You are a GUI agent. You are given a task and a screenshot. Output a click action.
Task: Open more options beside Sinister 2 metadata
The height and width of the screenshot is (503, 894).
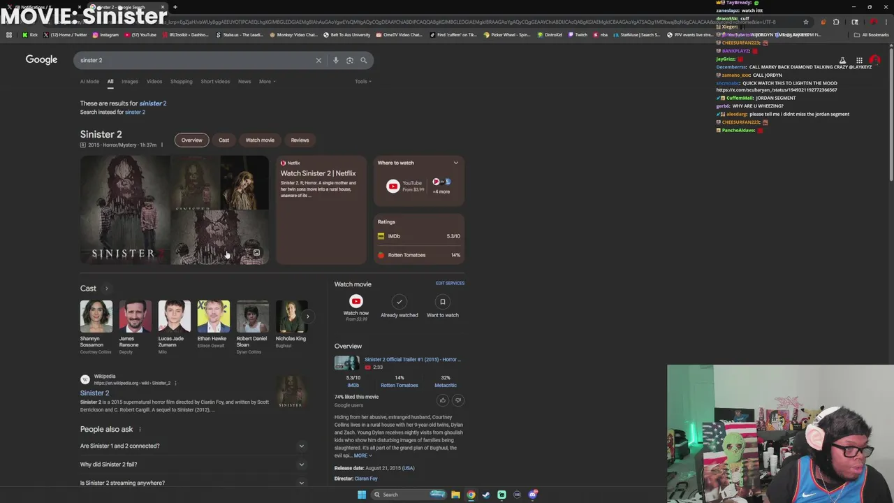tap(162, 145)
